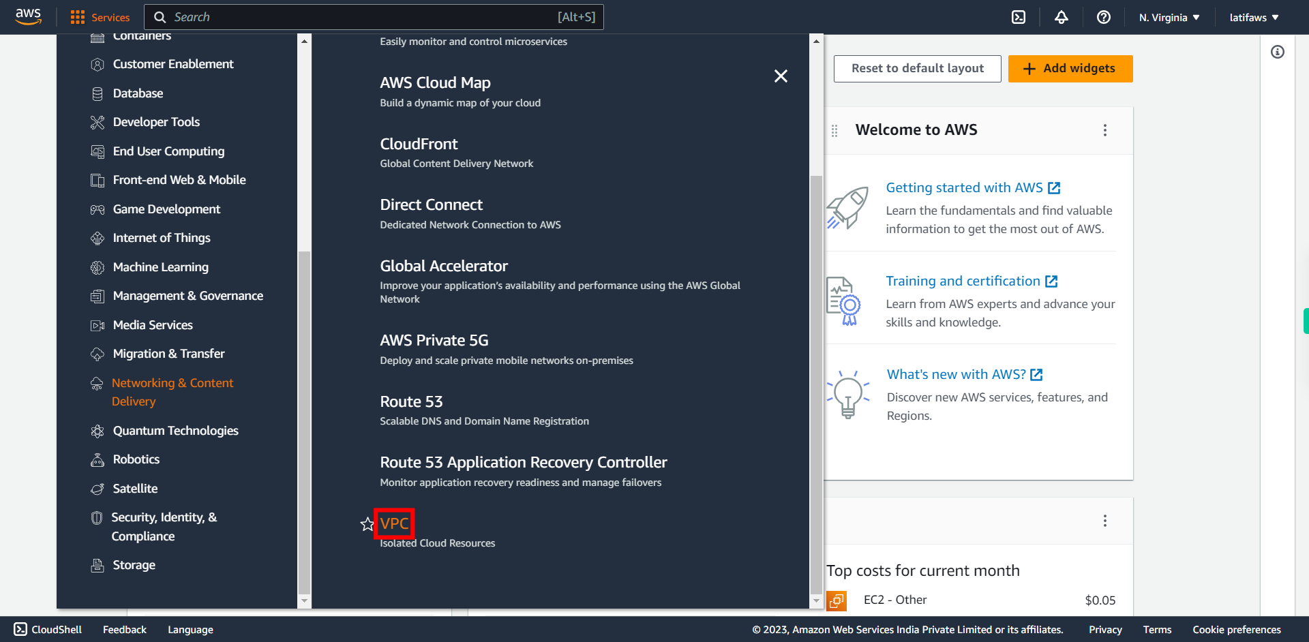Open the Services grid menu
The image size is (1309, 642).
point(100,17)
